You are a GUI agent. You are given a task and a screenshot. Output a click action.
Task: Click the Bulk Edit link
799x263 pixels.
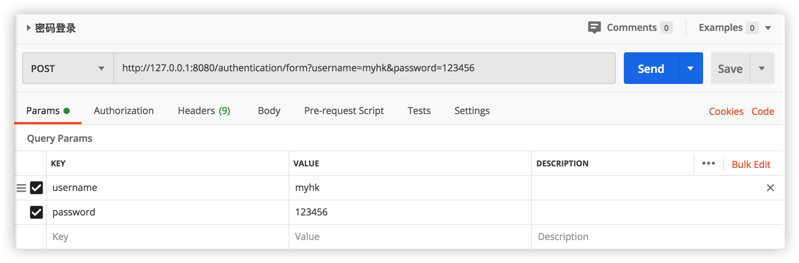[751, 164]
